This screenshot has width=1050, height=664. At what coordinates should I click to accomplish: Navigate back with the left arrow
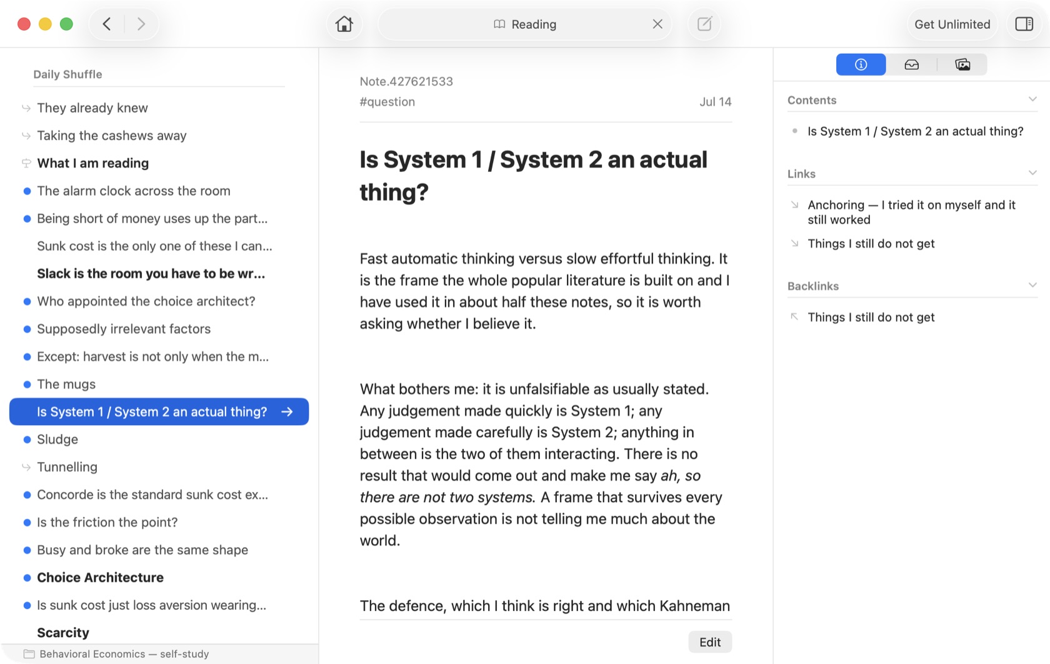click(x=107, y=24)
